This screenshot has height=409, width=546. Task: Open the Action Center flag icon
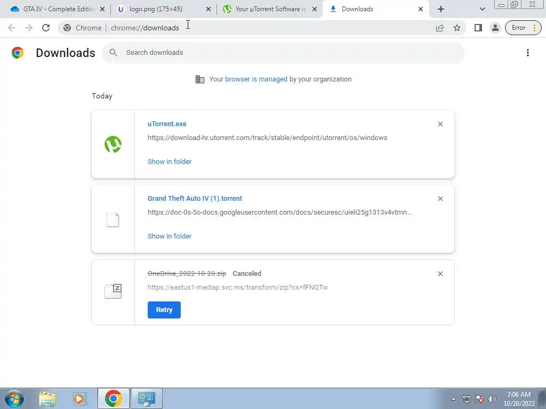[479, 399]
